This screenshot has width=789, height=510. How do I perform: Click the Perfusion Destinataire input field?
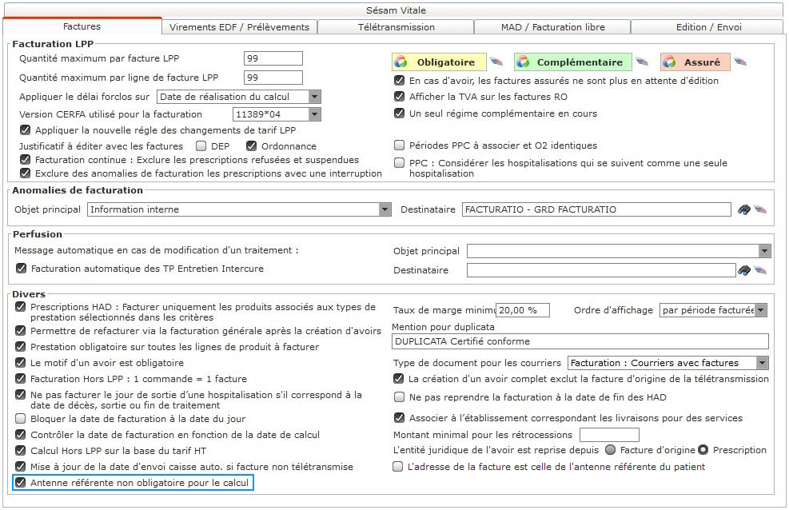pos(601,270)
